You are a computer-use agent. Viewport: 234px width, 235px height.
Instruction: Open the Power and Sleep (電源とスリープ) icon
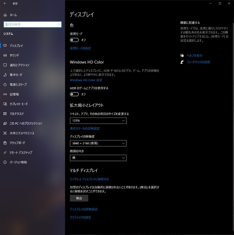5,84
